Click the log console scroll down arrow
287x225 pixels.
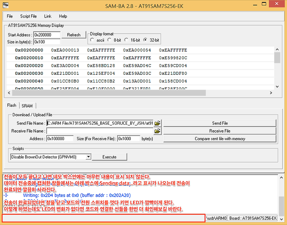tap(281, 219)
